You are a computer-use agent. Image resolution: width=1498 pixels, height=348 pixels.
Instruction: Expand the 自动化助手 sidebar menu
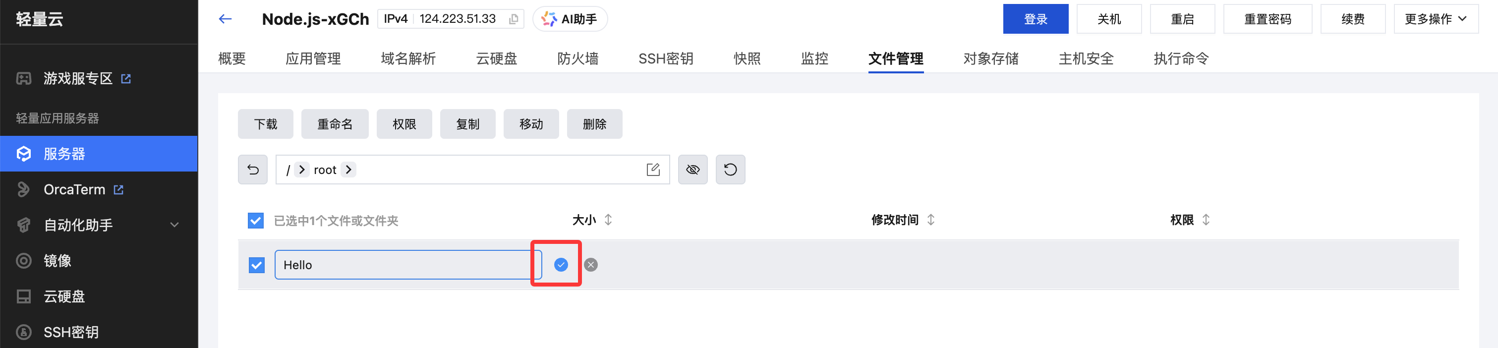pyautogui.click(x=174, y=225)
